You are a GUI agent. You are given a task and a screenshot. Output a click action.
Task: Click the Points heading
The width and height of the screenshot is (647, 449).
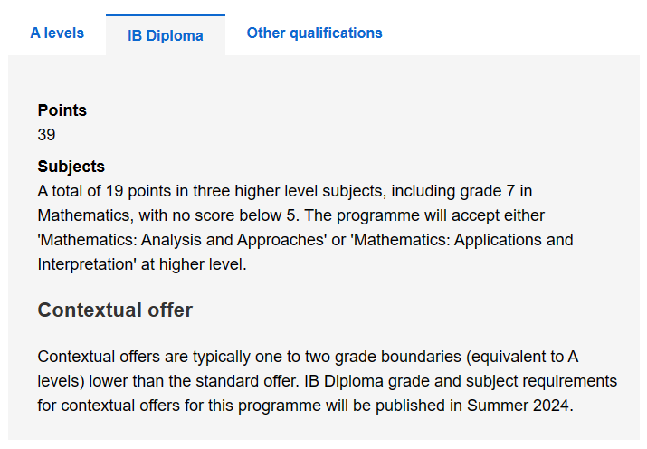pyautogui.click(x=62, y=110)
